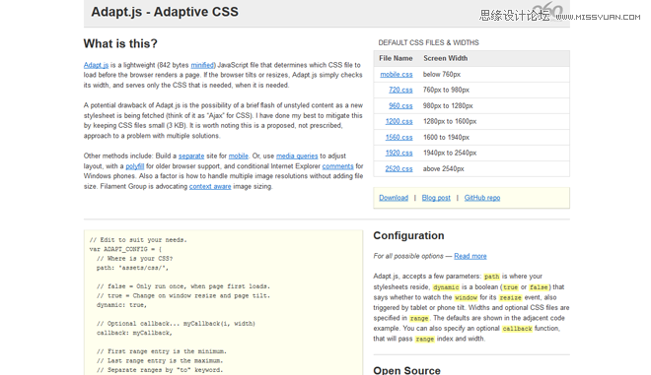The height and width of the screenshot is (375, 651).
Task: Follow the context aware link
Action: [210, 186]
